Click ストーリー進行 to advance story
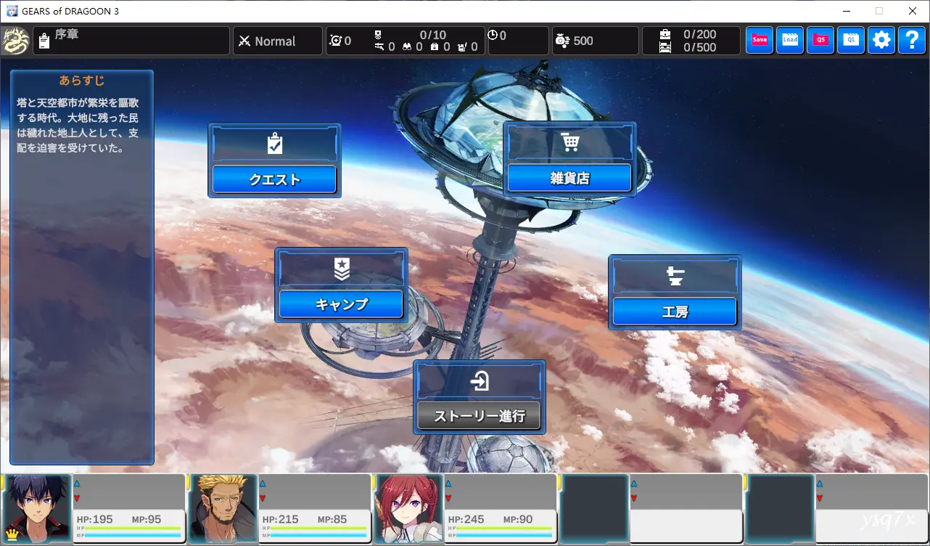 tap(480, 416)
